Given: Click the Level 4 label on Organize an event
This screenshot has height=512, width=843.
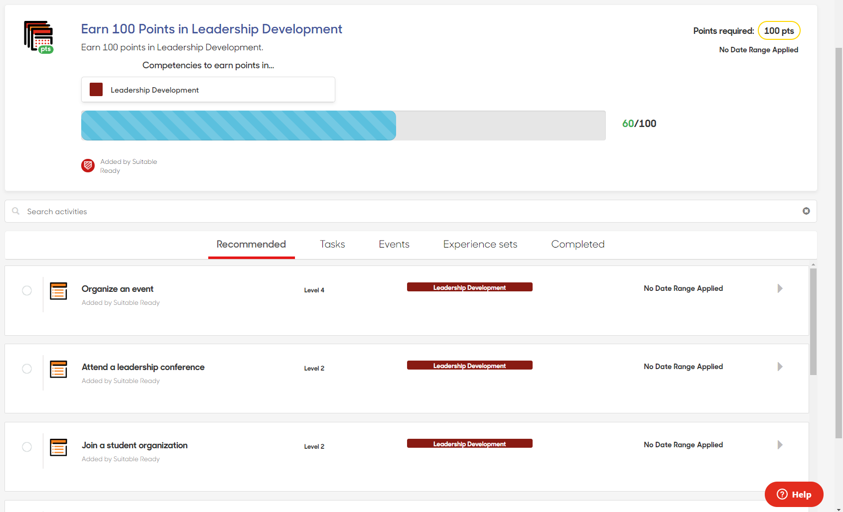Looking at the screenshot, I should pos(314,290).
